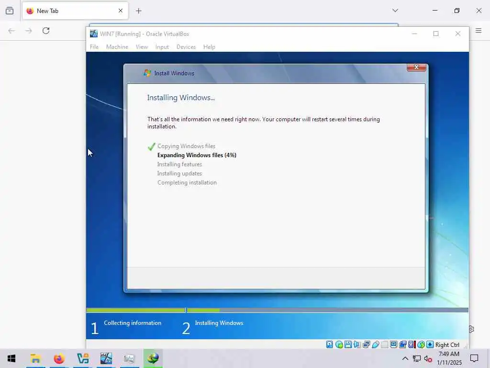Click the "Copying Windows files" step text
Viewport: 490px width, 368px height.
pyautogui.click(x=186, y=146)
